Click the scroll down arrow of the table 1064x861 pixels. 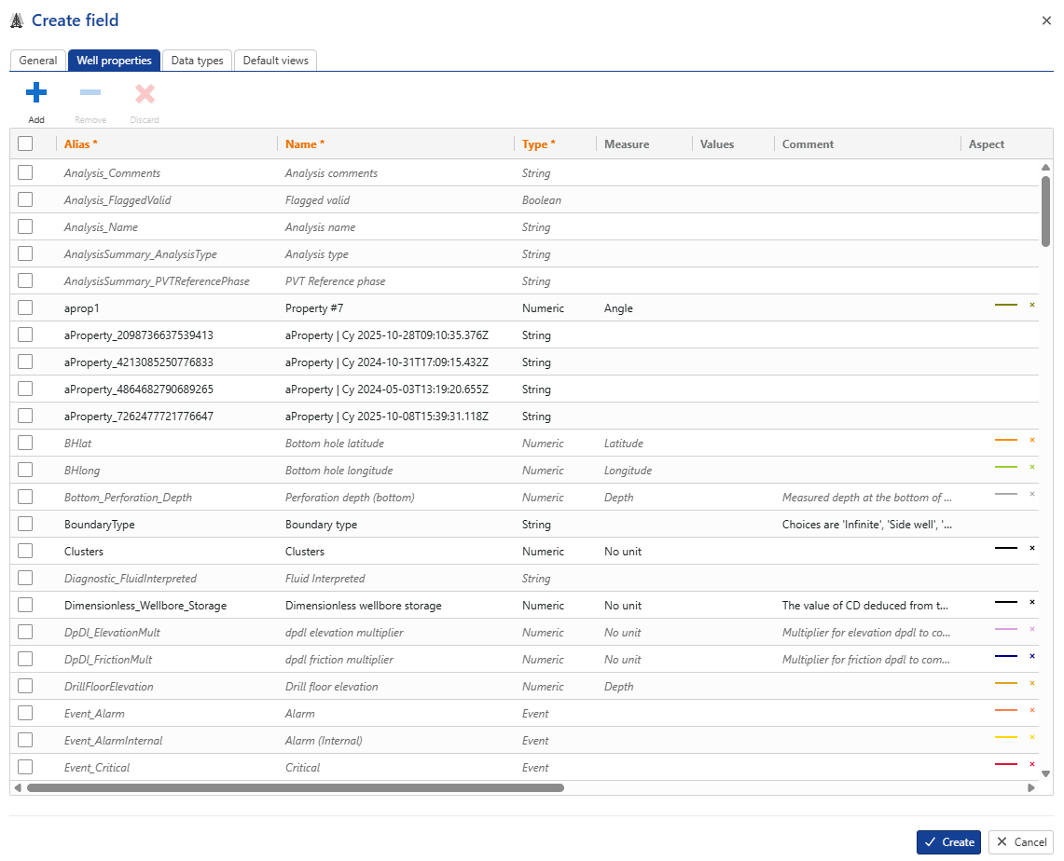[x=1045, y=773]
